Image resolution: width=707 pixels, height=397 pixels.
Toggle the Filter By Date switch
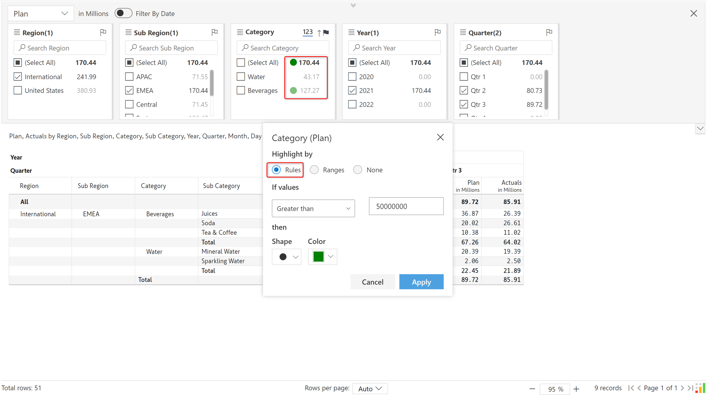123,13
